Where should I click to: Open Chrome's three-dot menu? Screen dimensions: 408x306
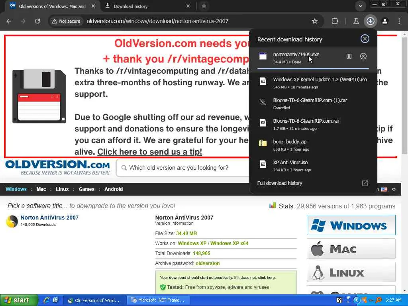399,21
